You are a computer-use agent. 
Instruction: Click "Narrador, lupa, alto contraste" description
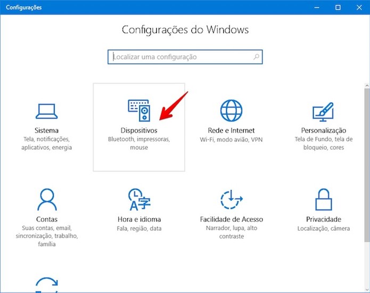pos(232,232)
